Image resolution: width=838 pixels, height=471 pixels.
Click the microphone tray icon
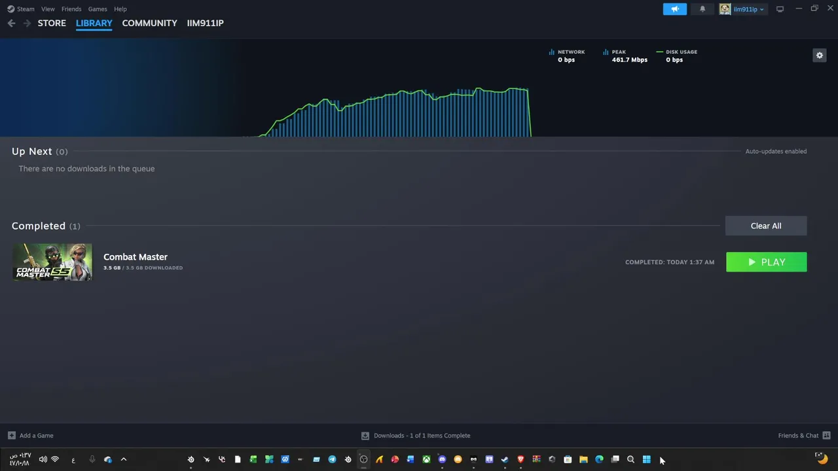click(x=92, y=459)
